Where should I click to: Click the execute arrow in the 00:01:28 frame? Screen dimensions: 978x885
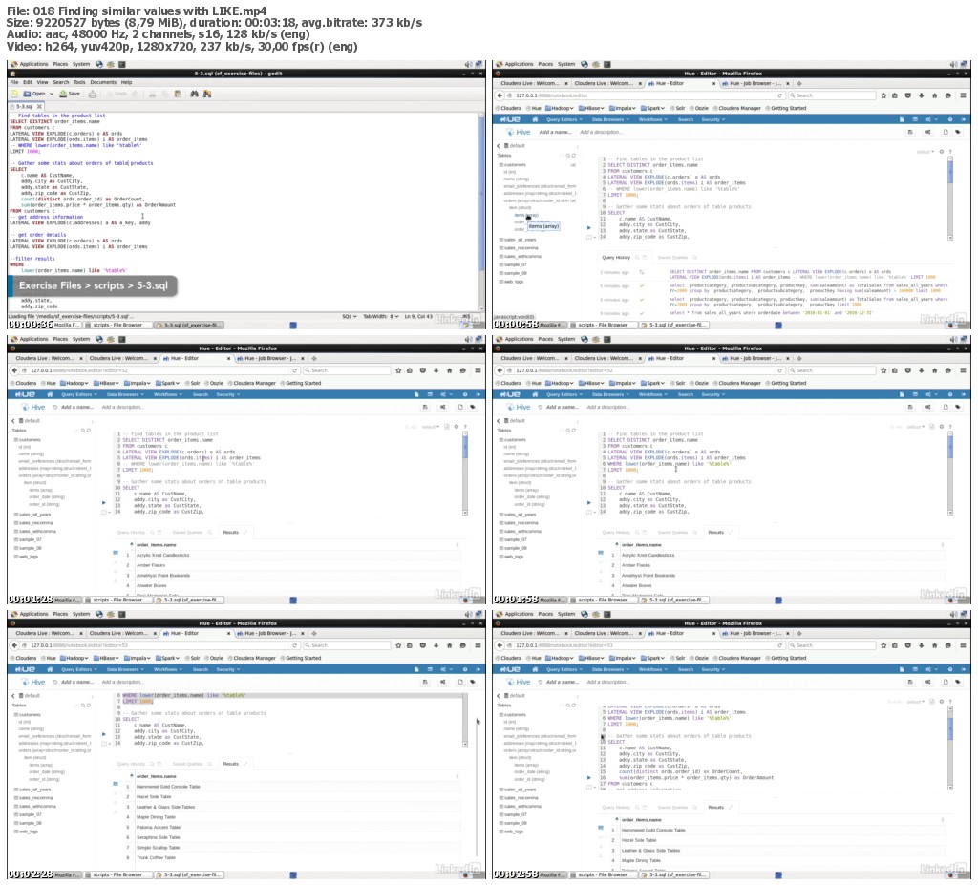[x=103, y=503]
